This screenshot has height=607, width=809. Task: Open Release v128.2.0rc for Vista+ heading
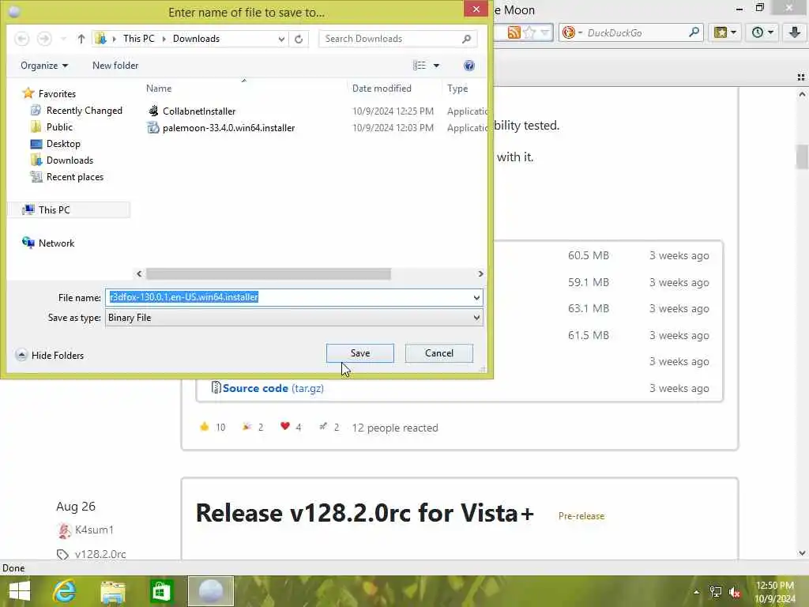pyautogui.click(x=365, y=513)
